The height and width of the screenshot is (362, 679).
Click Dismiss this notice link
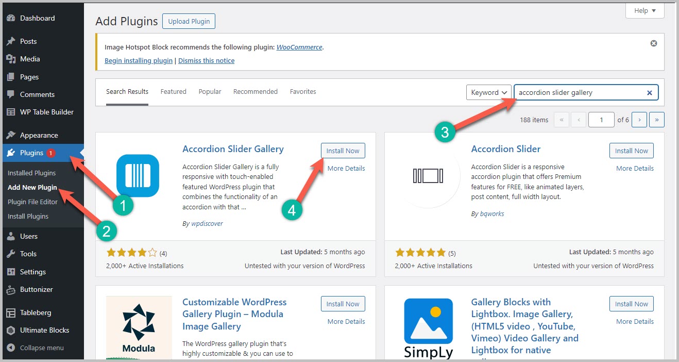point(206,60)
